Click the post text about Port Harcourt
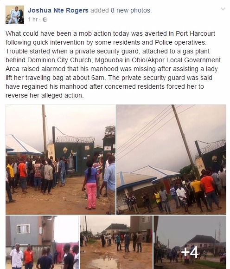The height and width of the screenshot is (269, 230). (x=113, y=64)
